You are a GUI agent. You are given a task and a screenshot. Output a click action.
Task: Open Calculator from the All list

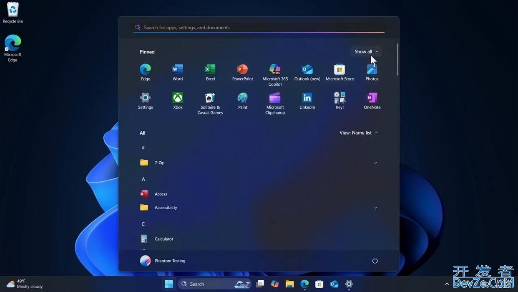163,239
